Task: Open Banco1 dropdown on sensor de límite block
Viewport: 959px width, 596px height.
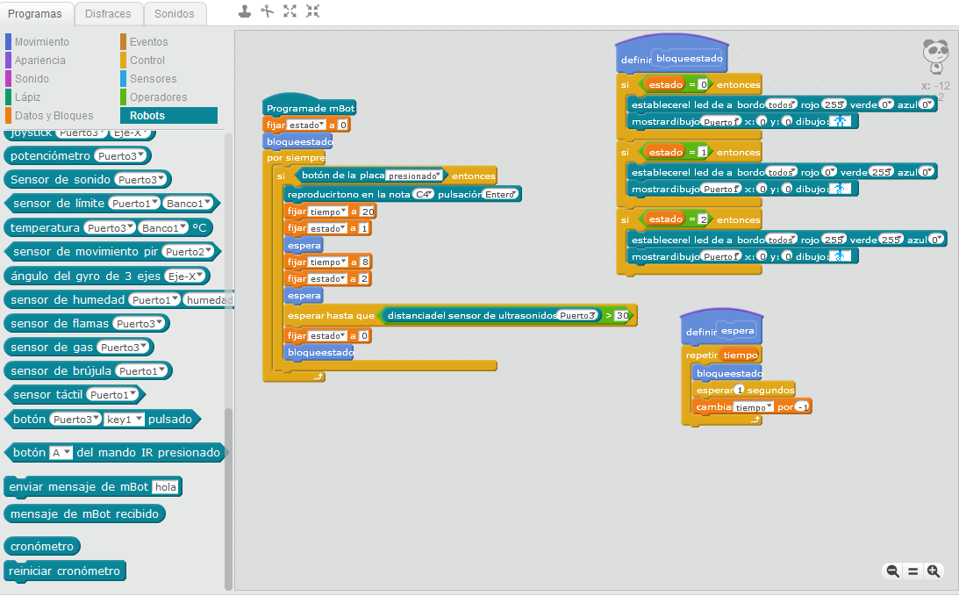Action: [189, 203]
